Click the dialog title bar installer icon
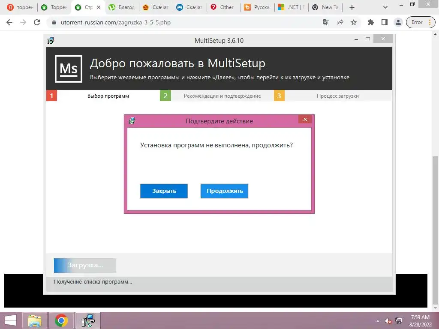Image resolution: width=439 pixels, height=329 pixels. pyautogui.click(x=132, y=121)
